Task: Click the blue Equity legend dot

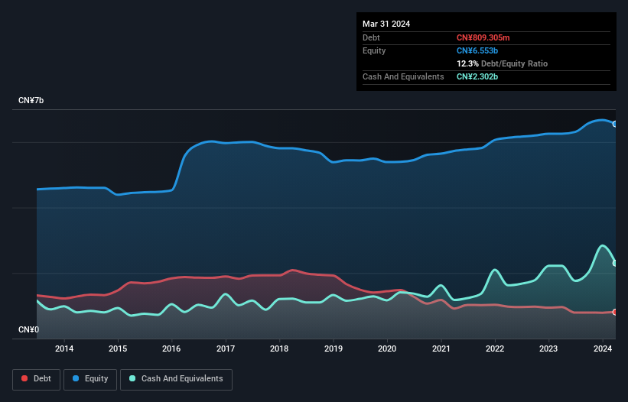Action: pyautogui.click(x=76, y=378)
